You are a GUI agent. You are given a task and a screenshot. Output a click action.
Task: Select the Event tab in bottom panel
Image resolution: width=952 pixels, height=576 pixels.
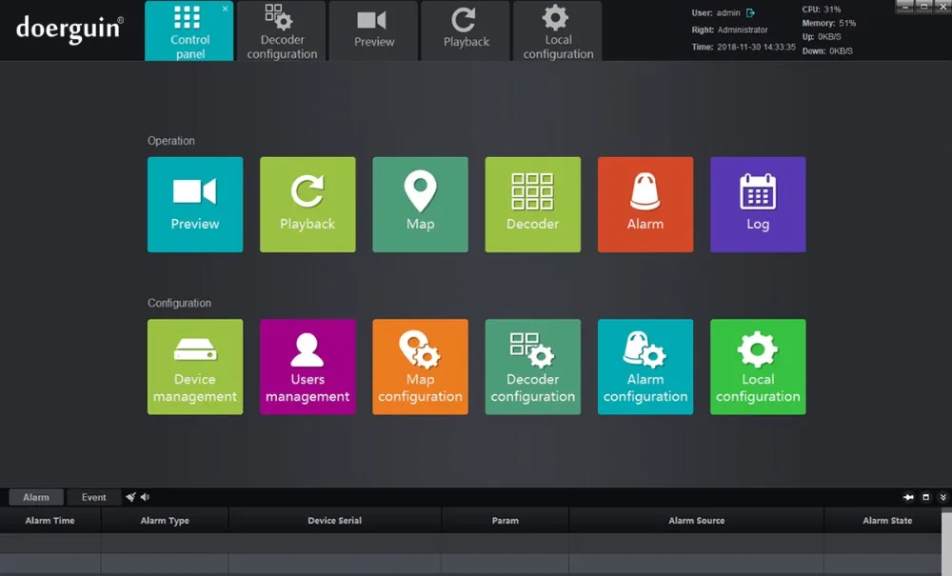[93, 497]
